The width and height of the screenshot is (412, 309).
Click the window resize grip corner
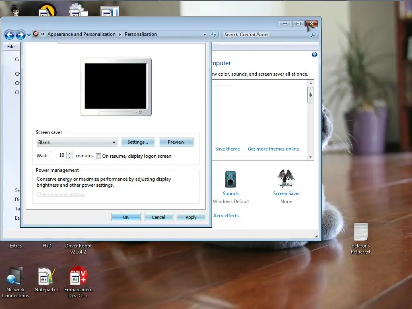click(316, 236)
